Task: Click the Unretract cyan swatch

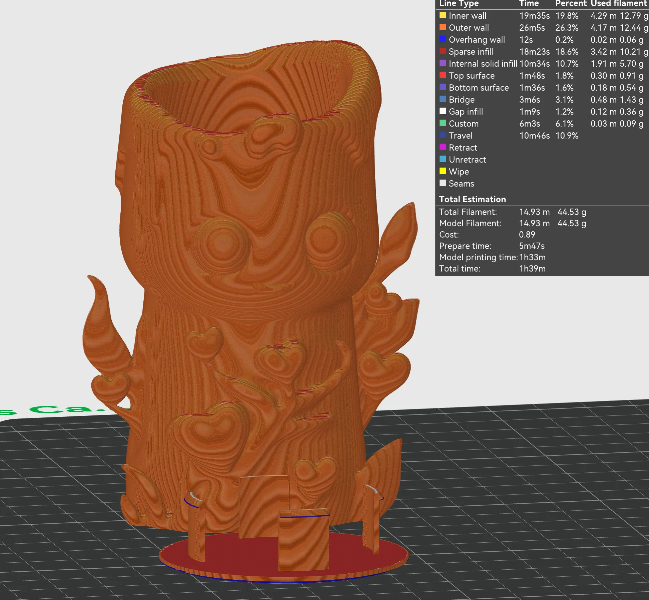Action: pyautogui.click(x=443, y=159)
